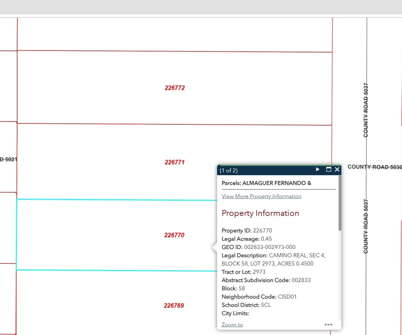Click the upper County Road 5037 label
Viewport: 402px width, 335px height.
click(366, 110)
